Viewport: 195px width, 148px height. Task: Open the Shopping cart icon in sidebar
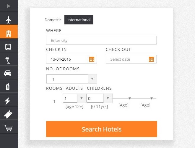(x=8, y=128)
